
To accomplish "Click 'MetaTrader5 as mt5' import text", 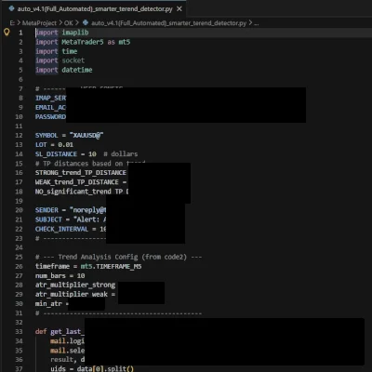I will click(96, 42).
